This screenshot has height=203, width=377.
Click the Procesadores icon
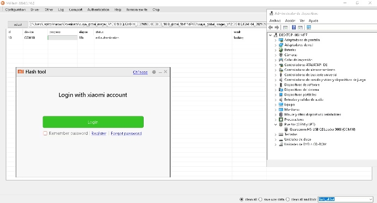(281, 119)
